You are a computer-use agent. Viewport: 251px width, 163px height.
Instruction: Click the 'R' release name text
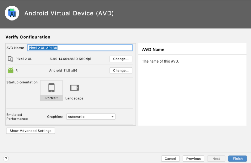[17, 71]
